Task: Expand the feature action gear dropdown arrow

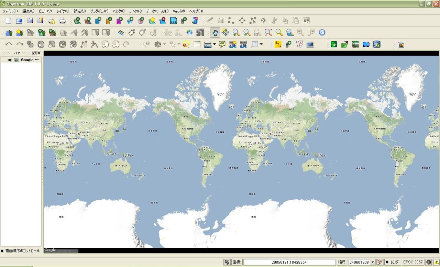Action: pyautogui.click(x=164, y=44)
